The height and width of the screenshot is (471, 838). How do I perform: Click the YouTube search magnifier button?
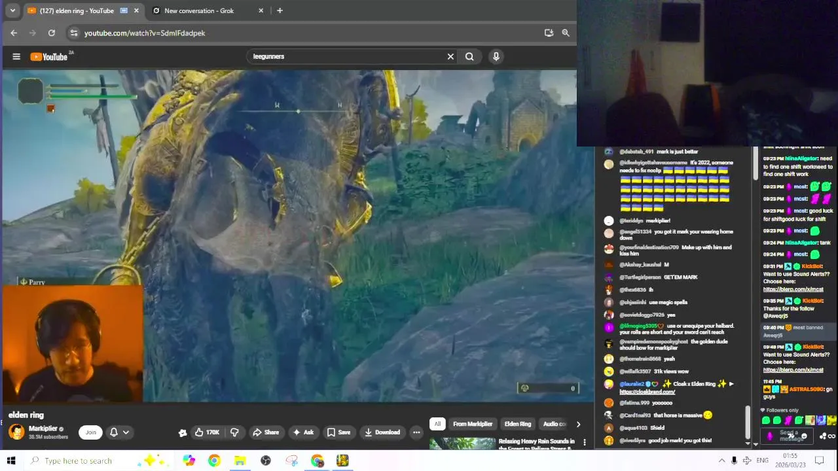pos(469,56)
